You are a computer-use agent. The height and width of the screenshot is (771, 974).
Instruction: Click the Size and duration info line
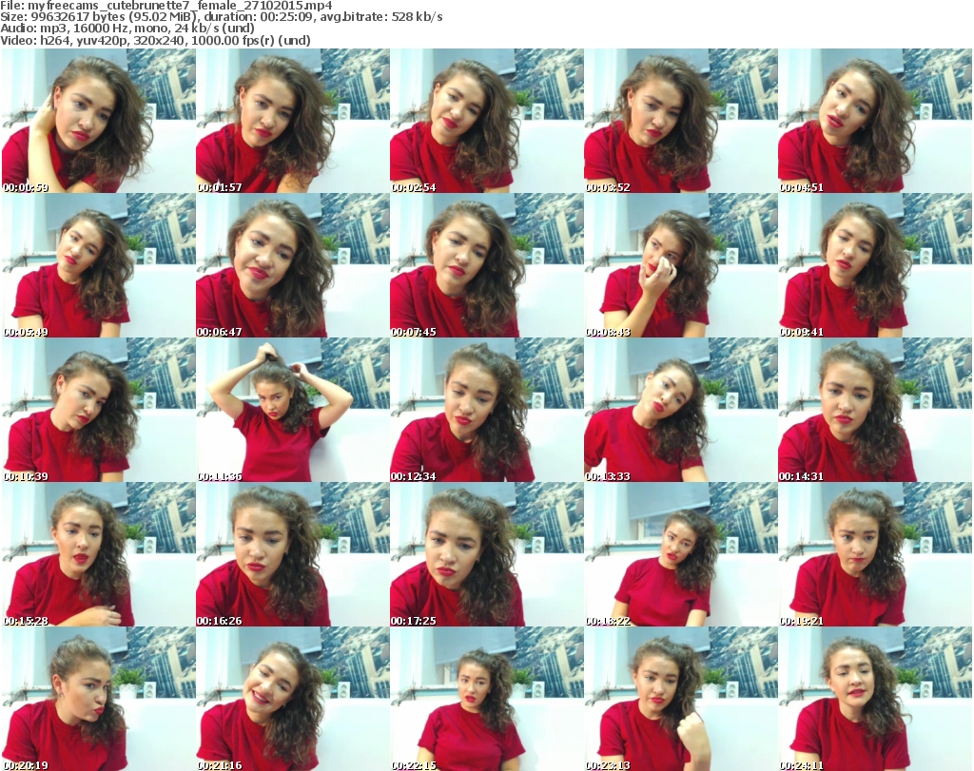221,17
